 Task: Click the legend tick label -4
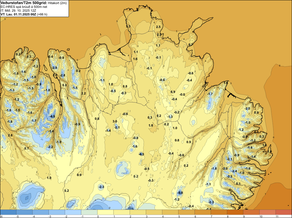click(33, 216)
